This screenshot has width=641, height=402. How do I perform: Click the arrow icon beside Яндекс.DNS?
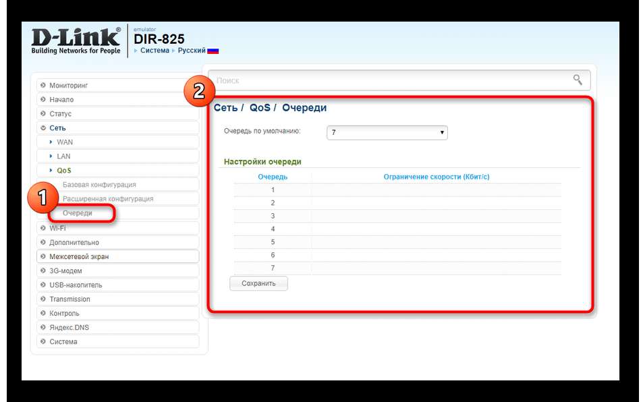point(43,327)
